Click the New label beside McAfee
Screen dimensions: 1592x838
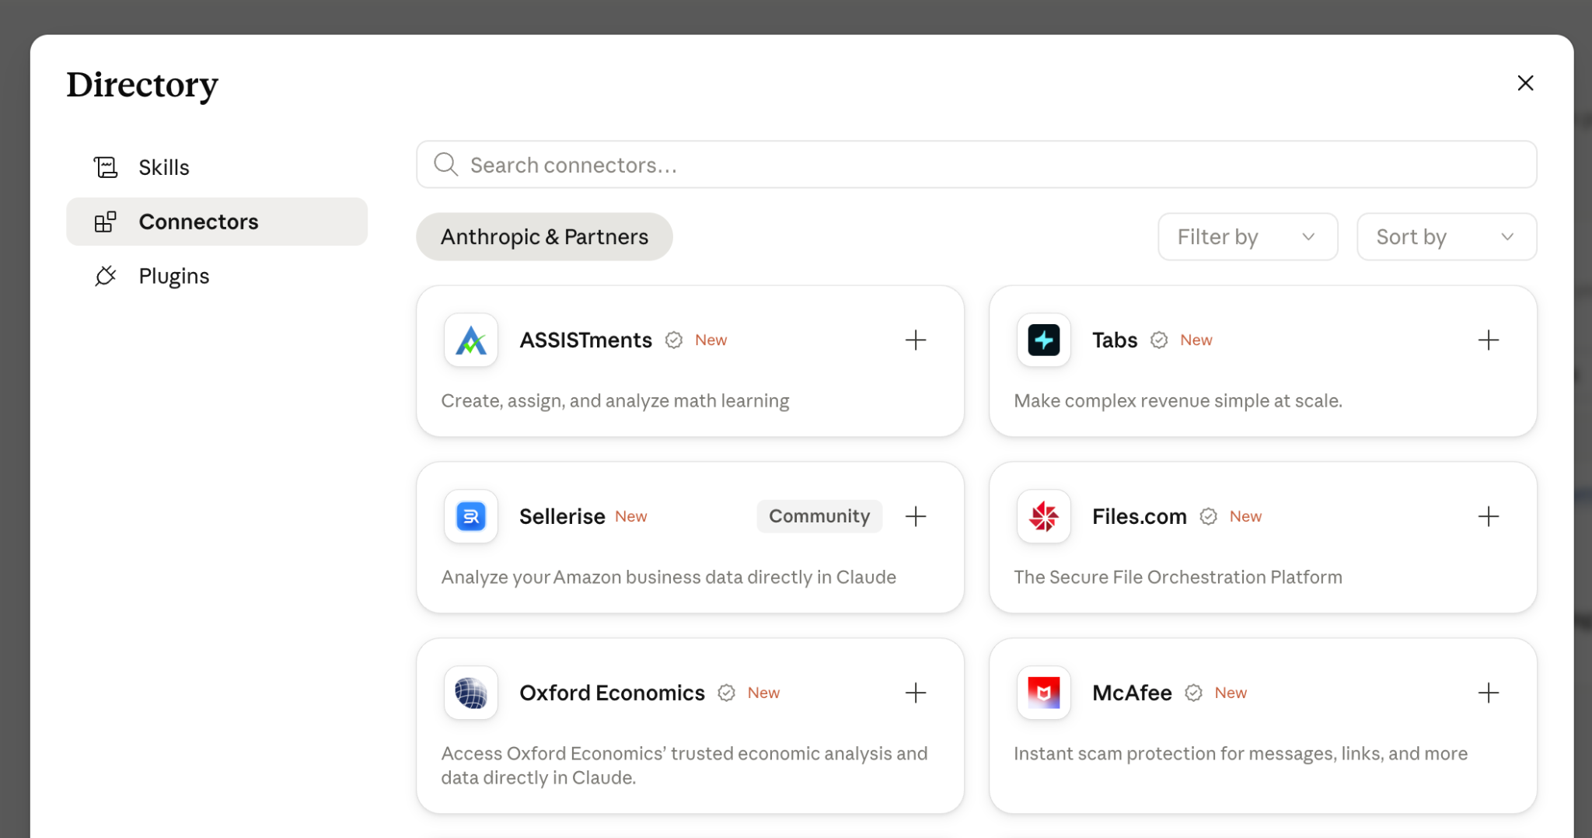click(x=1231, y=693)
